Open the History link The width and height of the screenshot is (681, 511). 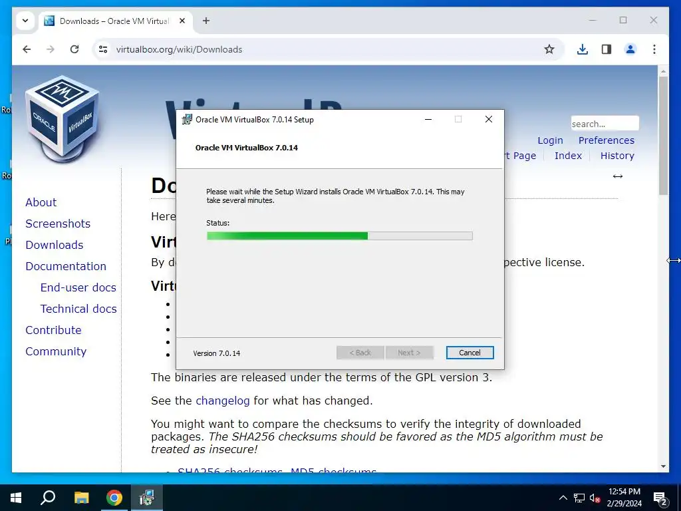(x=617, y=156)
